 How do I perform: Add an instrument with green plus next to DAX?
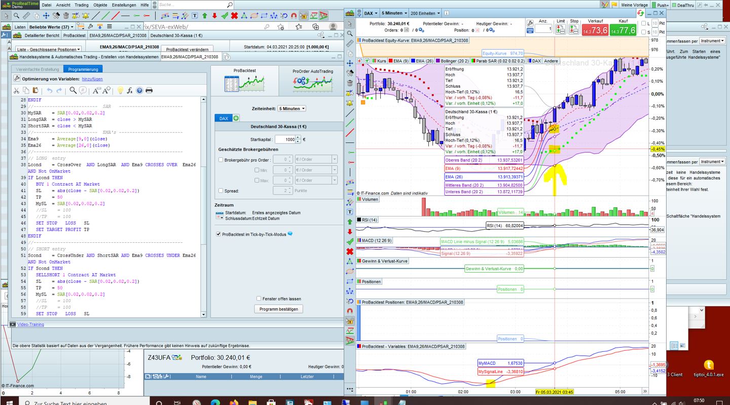(x=236, y=118)
